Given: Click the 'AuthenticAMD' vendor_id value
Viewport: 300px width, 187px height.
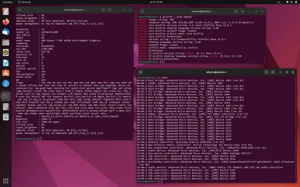Looking at the screenshot, I should [x=50, y=32].
